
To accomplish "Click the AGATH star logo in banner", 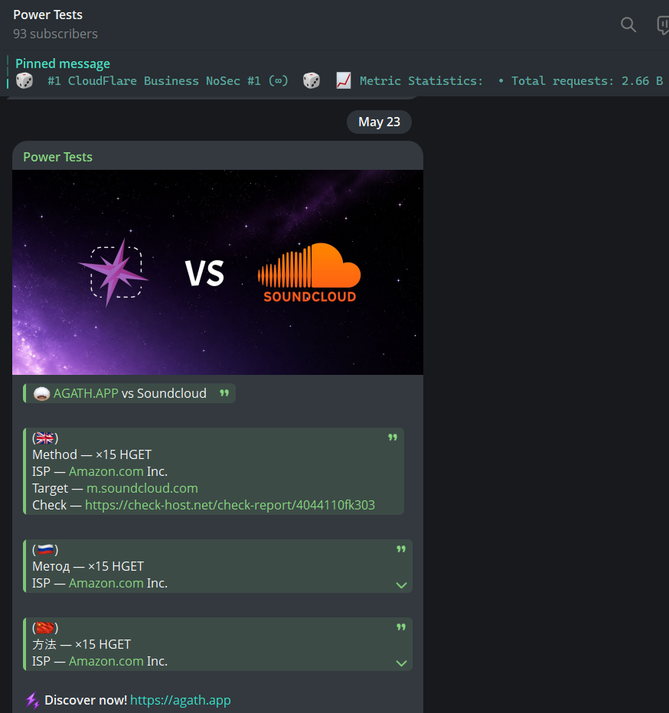I will point(114,273).
